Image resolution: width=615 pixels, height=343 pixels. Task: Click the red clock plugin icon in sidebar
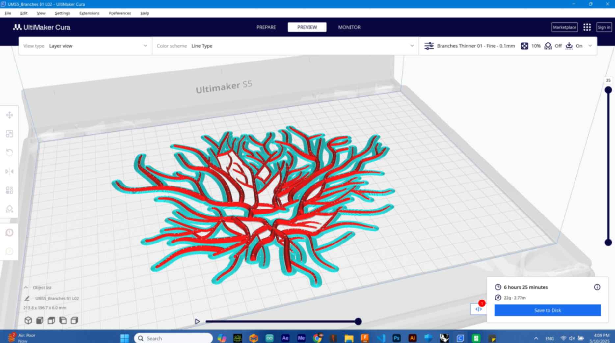[x=9, y=233]
